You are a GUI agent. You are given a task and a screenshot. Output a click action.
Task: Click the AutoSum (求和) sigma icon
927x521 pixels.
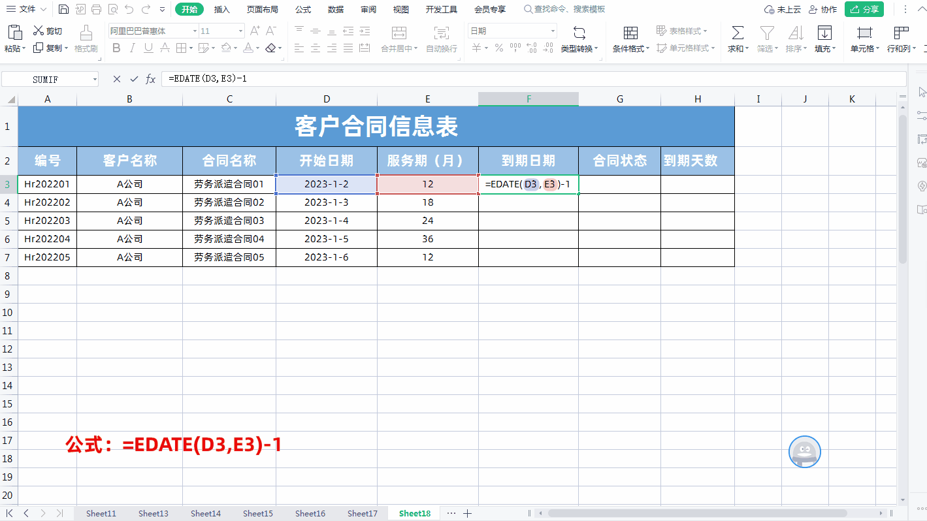click(x=738, y=33)
